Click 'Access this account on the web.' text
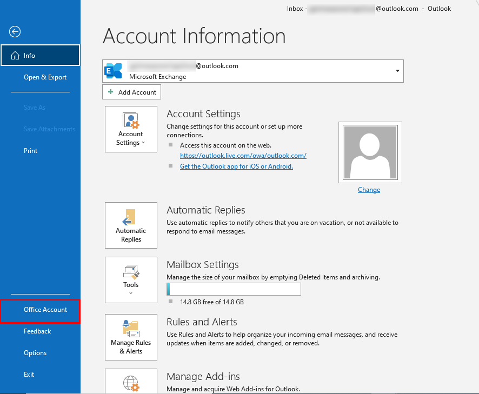 pyautogui.click(x=225, y=145)
